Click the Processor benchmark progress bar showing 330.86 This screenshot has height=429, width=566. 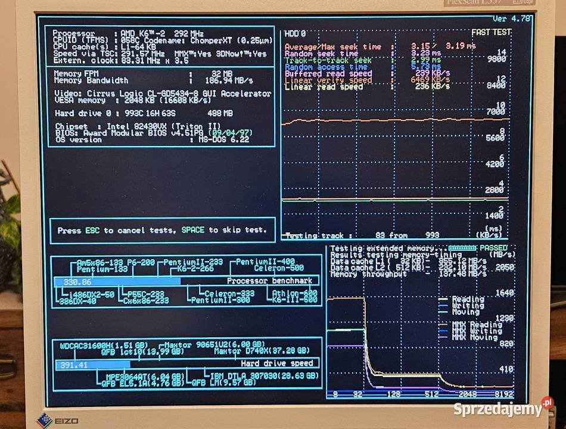coord(186,281)
